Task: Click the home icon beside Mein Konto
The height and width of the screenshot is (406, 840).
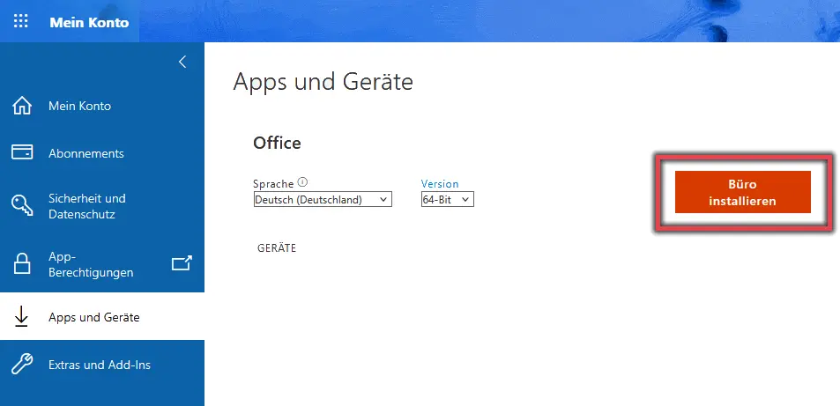Action: point(22,106)
